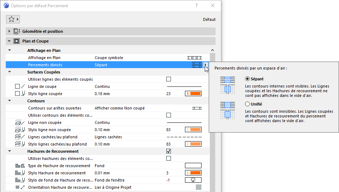Click the Afficher comme Non coupé value
Image resolution: width=339 pixels, height=192 pixels.
(119, 108)
